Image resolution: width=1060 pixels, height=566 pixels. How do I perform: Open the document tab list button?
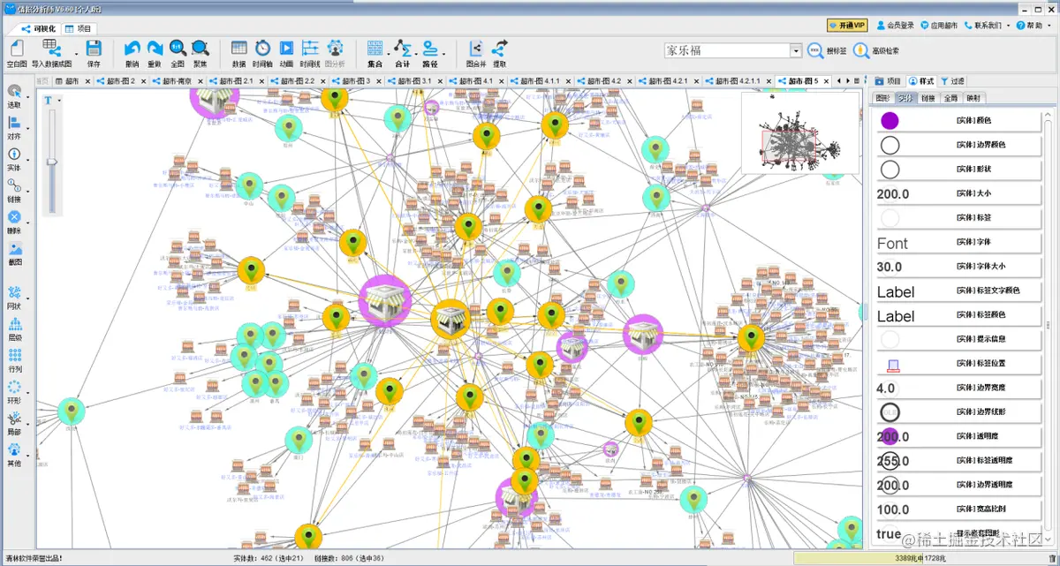click(855, 80)
